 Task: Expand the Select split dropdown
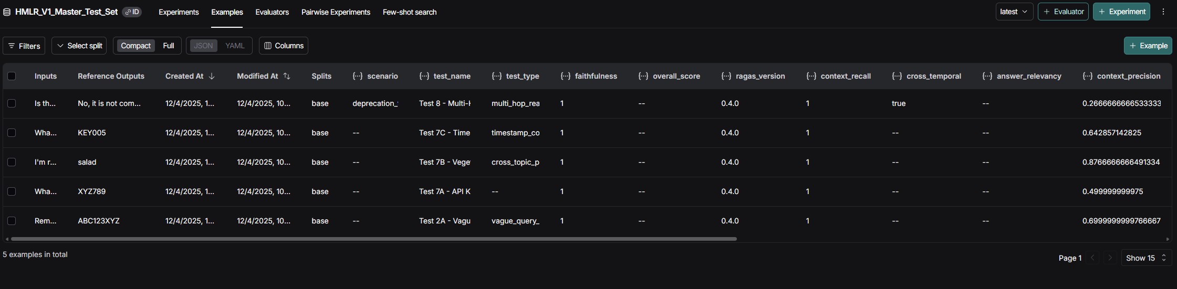click(79, 46)
